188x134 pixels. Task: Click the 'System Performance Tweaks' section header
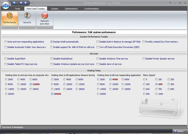(94, 37)
